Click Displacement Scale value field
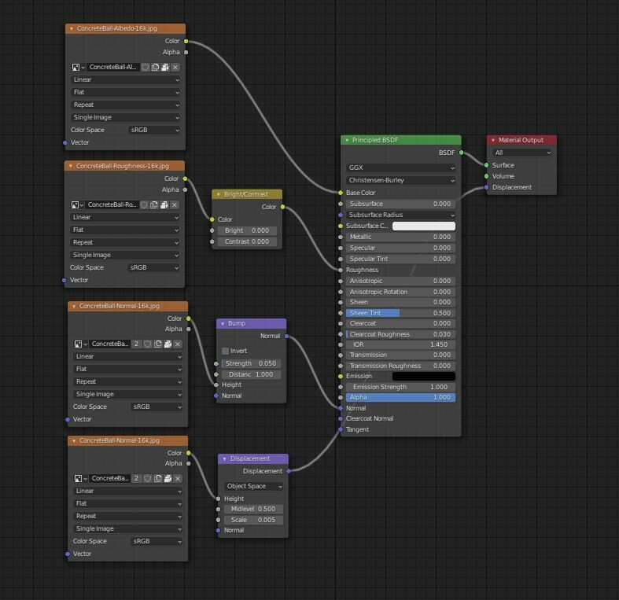 pos(253,521)
